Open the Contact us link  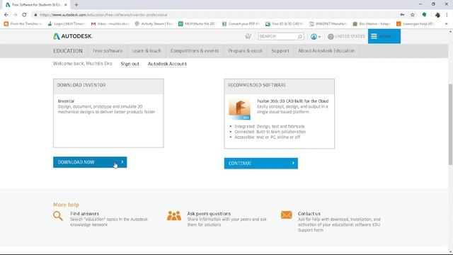tap(309, 214)
